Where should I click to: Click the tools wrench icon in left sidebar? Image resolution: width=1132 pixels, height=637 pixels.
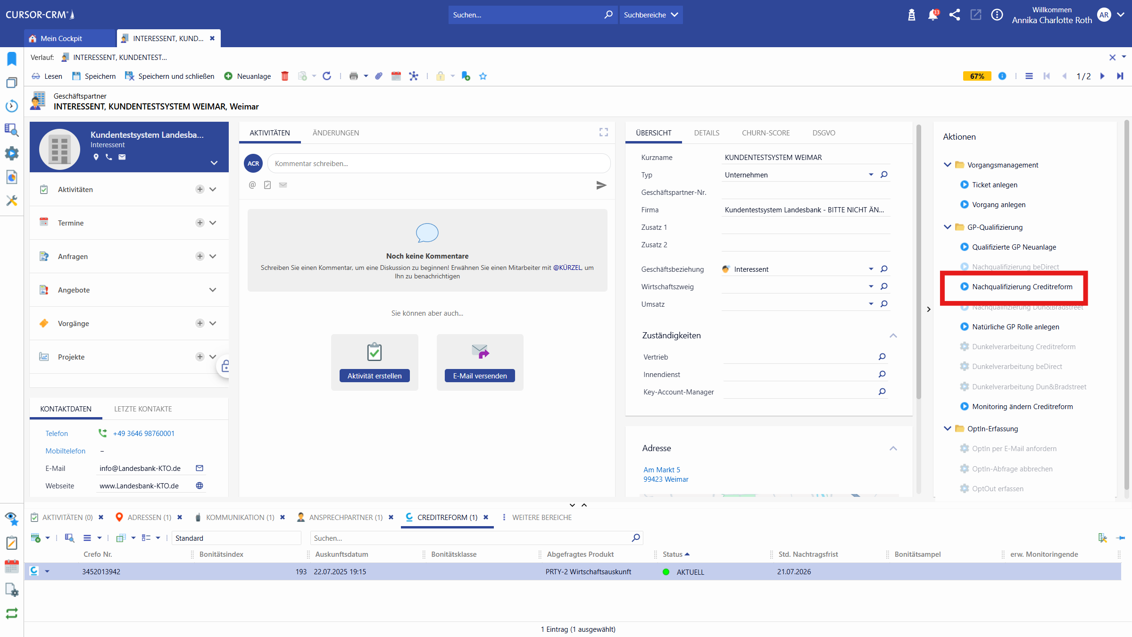[12, 201]
